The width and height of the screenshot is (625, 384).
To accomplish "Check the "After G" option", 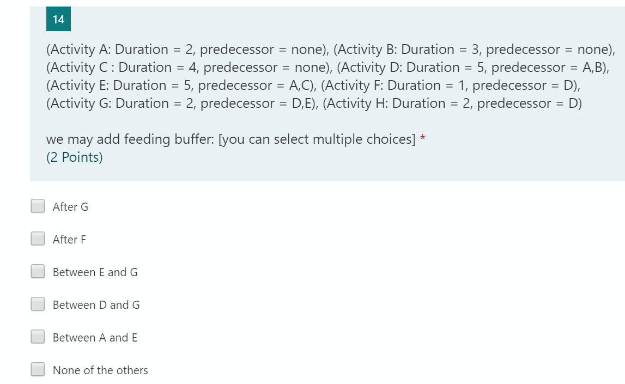I will [37, 206].
